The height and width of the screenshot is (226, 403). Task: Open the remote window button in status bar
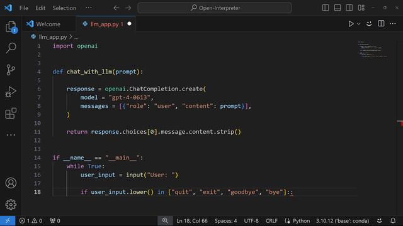click(x=8, y=220)
